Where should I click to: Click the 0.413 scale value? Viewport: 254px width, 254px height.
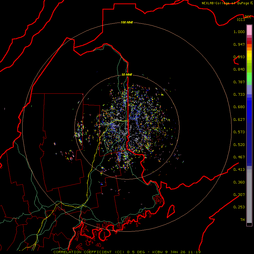pyautogui.click(x=239, y=170)
